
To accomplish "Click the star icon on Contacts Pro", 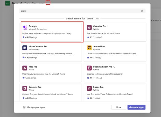I will (24, 98).
